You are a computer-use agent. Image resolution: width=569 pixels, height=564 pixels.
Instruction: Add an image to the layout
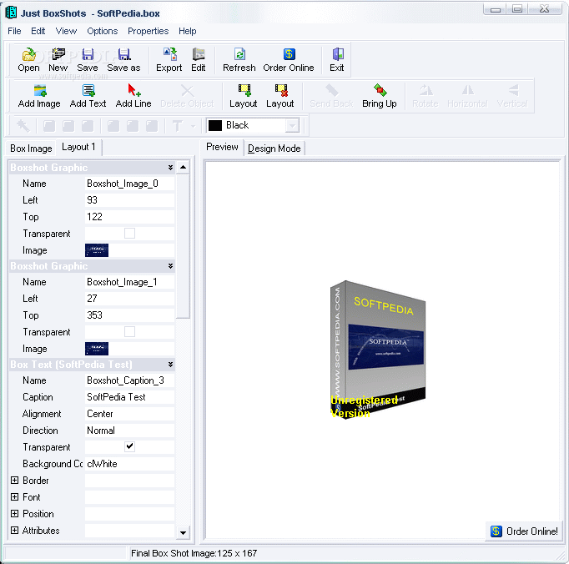39,96
